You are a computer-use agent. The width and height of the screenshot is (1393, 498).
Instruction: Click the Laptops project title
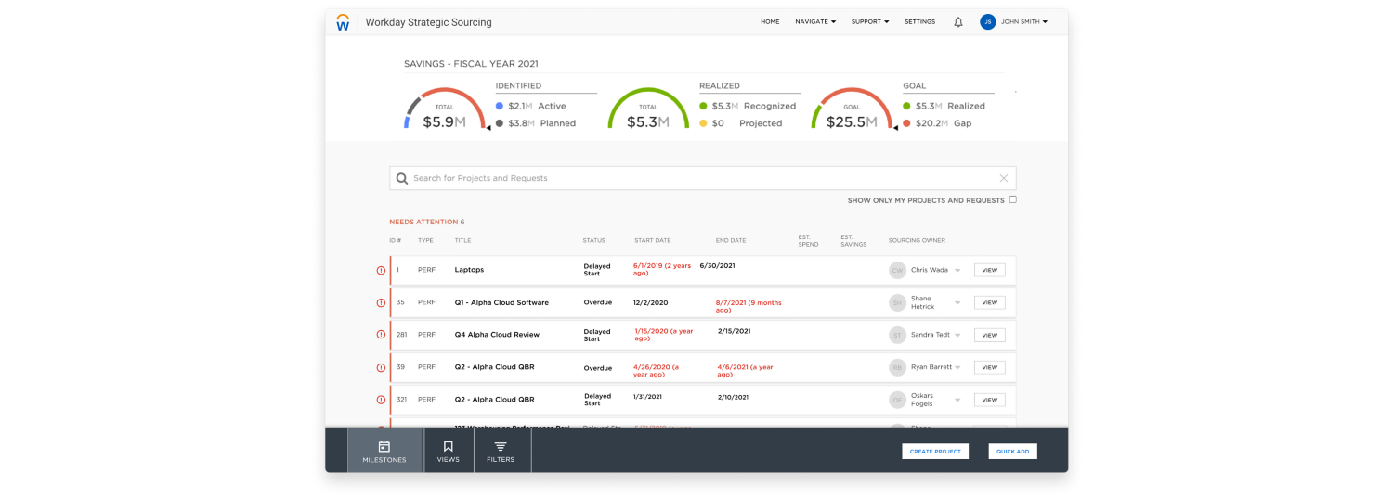click(x=469, y=270)
